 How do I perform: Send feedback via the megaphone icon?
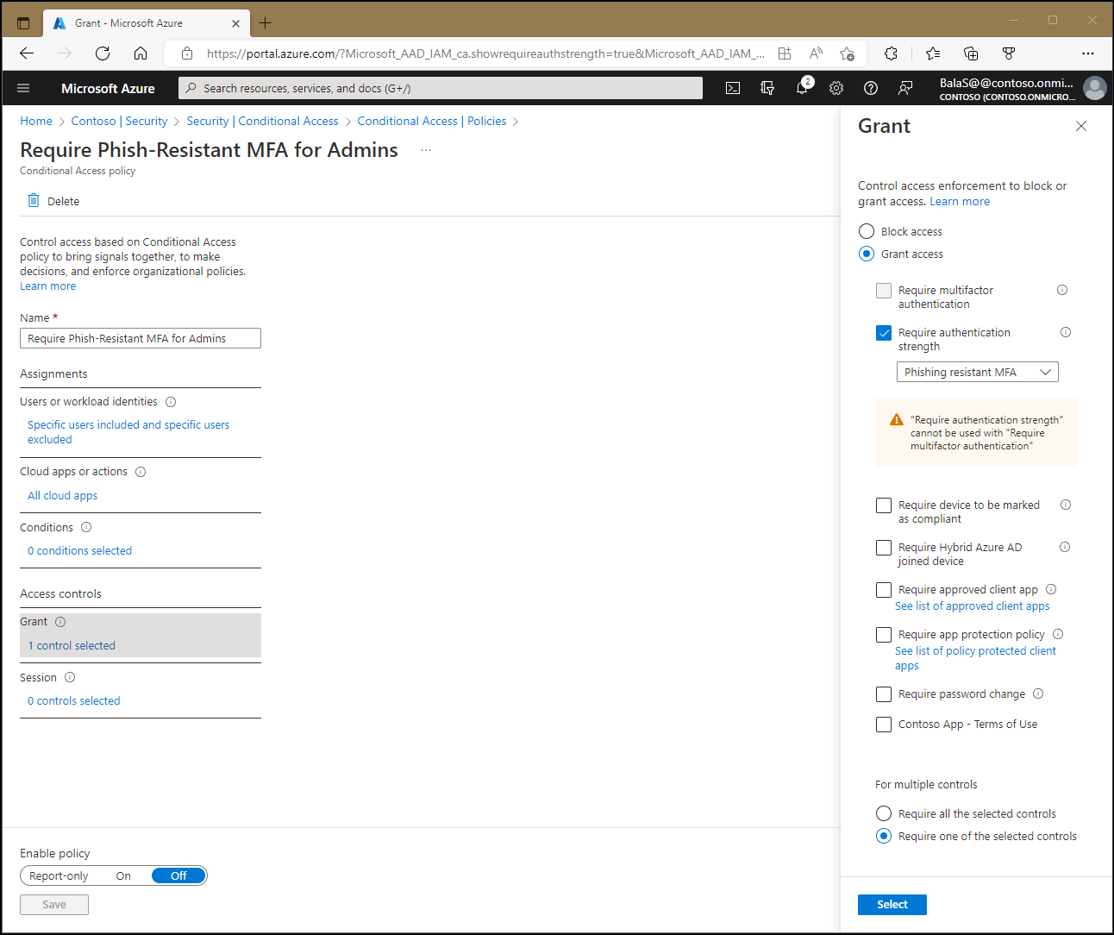pos(904,87)
